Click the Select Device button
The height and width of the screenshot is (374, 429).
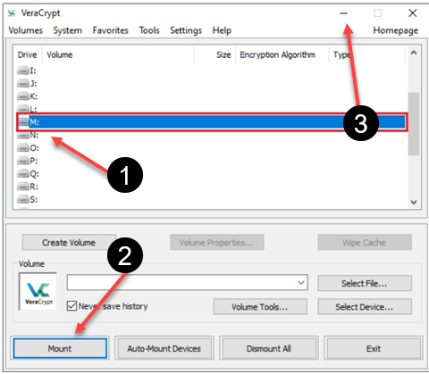click(x=365, y=307)
